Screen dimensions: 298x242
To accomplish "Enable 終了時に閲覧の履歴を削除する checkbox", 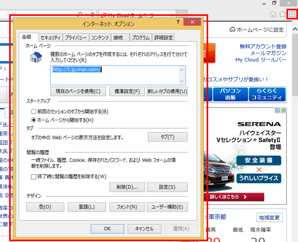I will pyautogui.click(x=34, y=177).
